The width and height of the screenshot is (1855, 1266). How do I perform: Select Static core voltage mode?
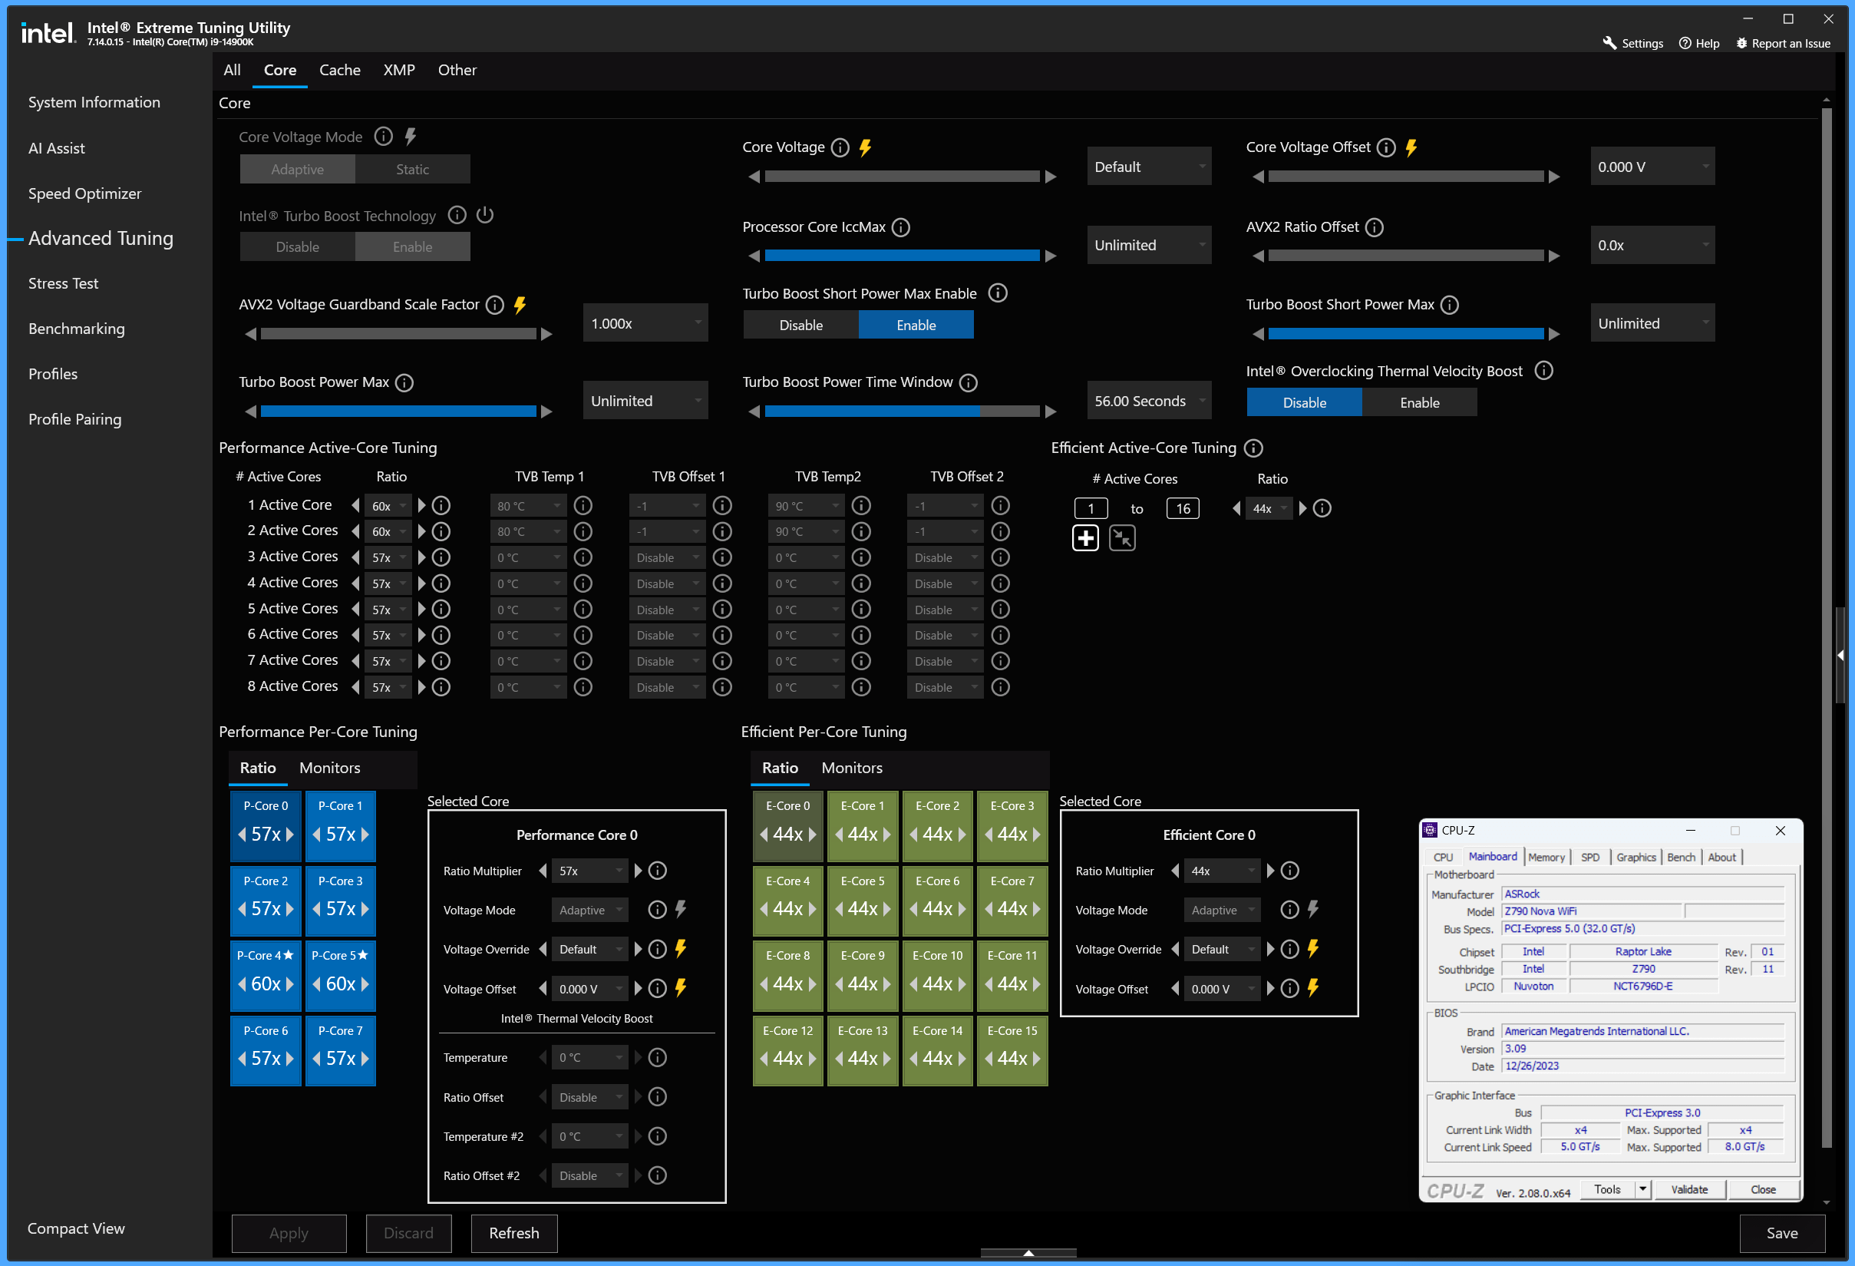412,169
